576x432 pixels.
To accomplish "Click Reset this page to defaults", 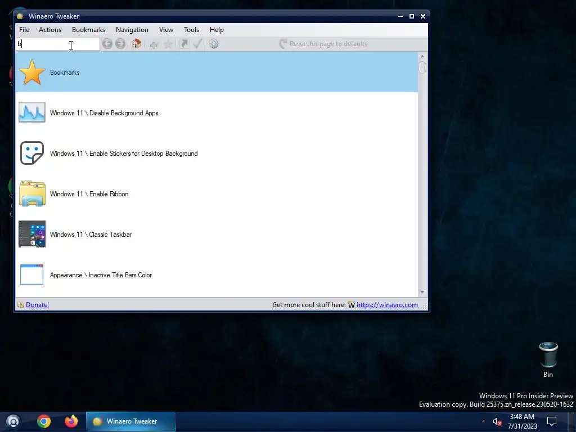I will tap(323, 44).
